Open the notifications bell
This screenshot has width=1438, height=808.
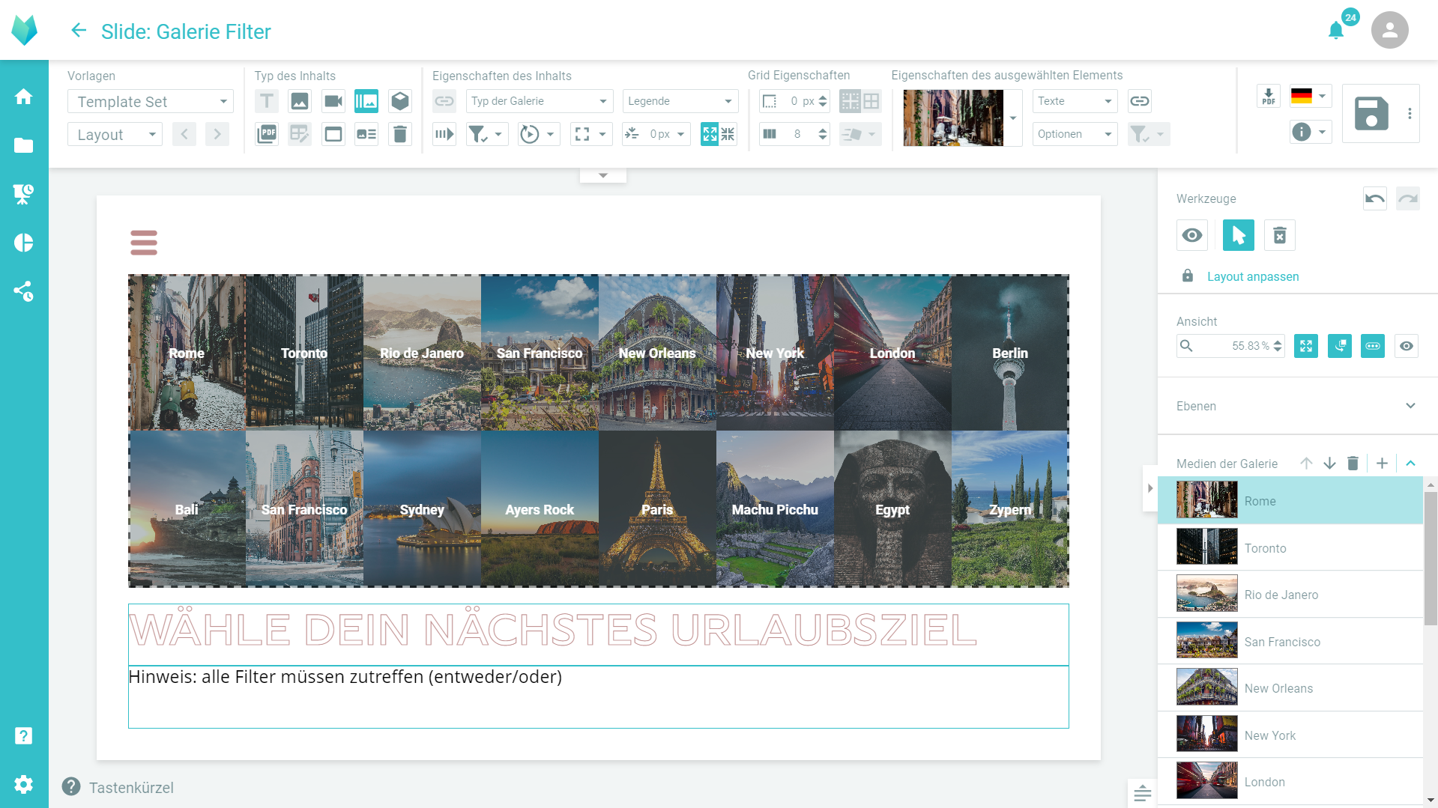point(1336,31)
